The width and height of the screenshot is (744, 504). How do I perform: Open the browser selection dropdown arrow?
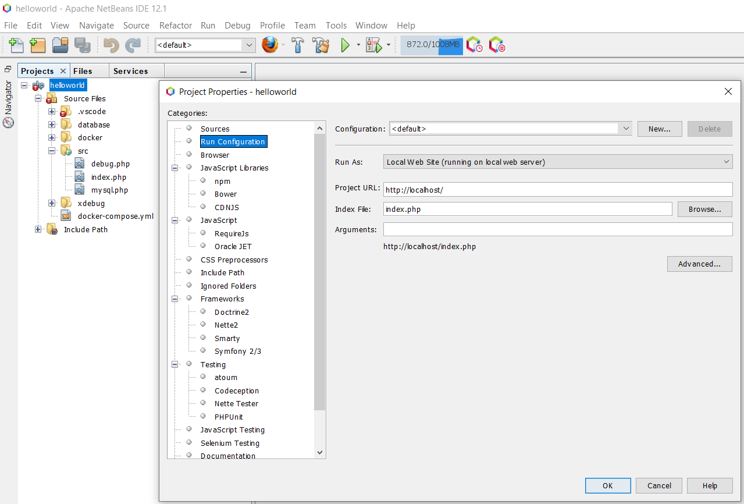tap(283, 45)
